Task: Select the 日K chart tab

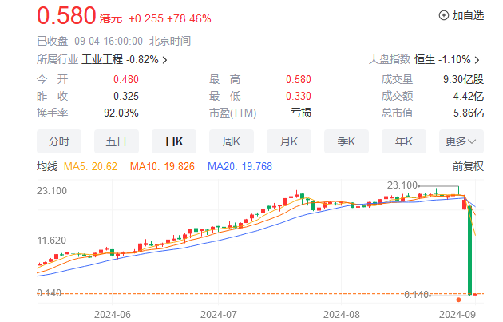Action: point(174,141)
